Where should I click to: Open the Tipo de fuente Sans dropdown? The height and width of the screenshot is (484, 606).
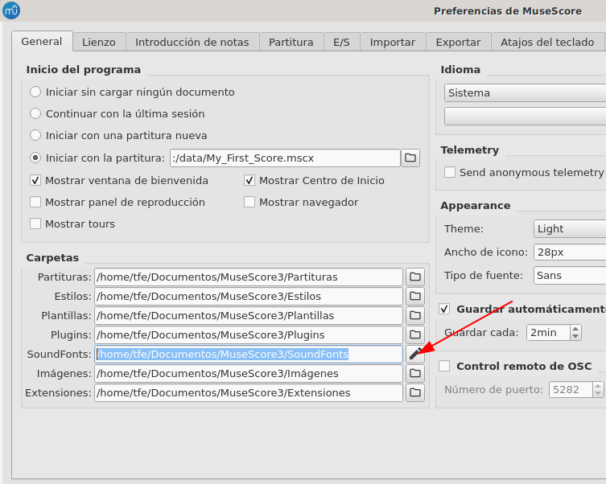(x=570, y=276)
